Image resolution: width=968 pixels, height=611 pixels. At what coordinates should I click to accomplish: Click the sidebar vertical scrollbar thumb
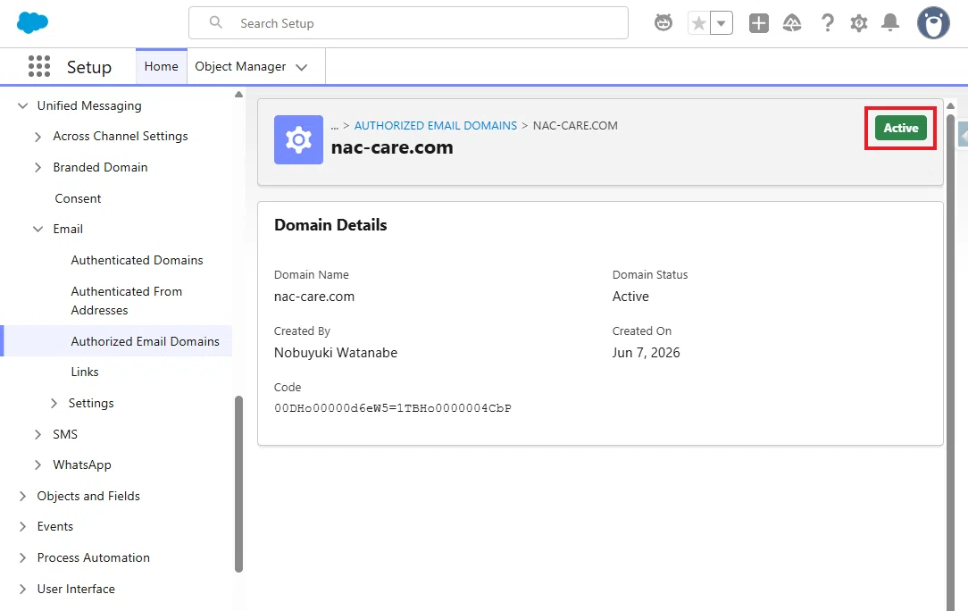pyautogui.click(x=239, y=484)
